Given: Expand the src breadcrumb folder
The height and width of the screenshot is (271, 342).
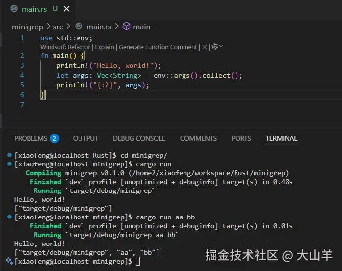Looking at the screenshot, I should [x=58, y=27].
